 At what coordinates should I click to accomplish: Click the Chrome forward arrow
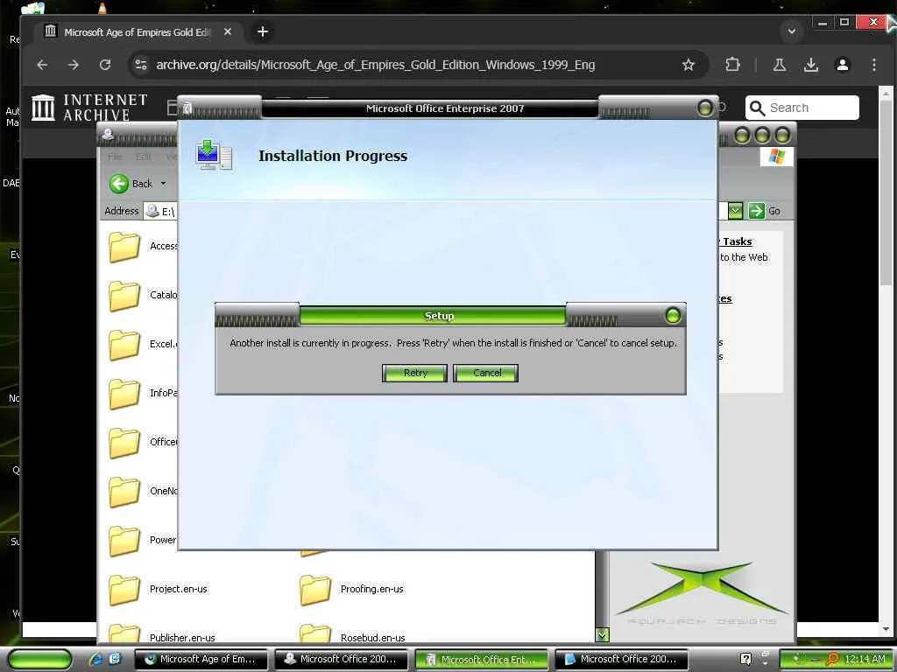click(74, 65)
